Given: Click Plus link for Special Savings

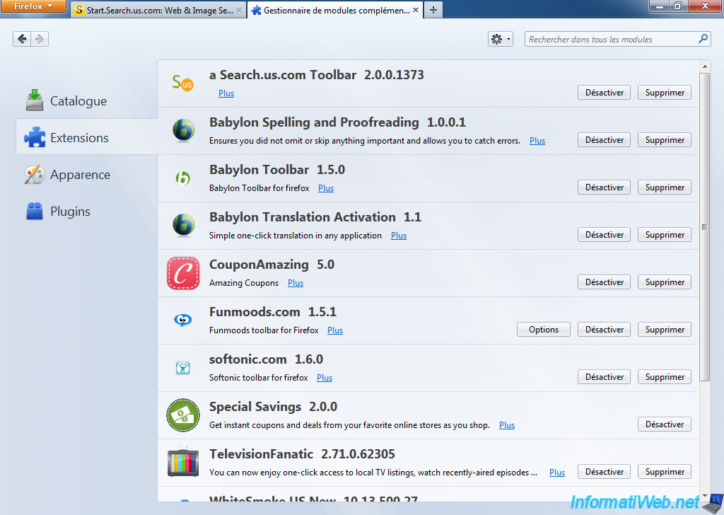Looking at the screenshot, I should [x=506, y=425].
